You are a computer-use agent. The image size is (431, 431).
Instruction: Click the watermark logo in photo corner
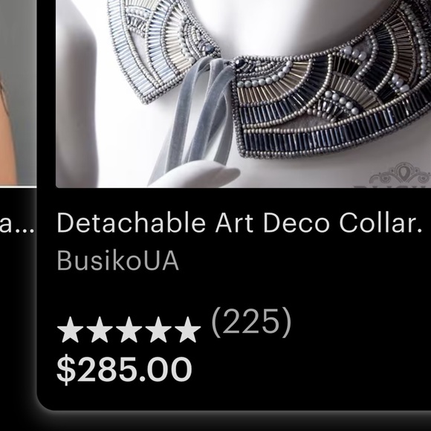[401, 175]
